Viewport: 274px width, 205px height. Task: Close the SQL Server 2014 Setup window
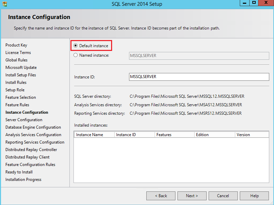pos(266,3)
